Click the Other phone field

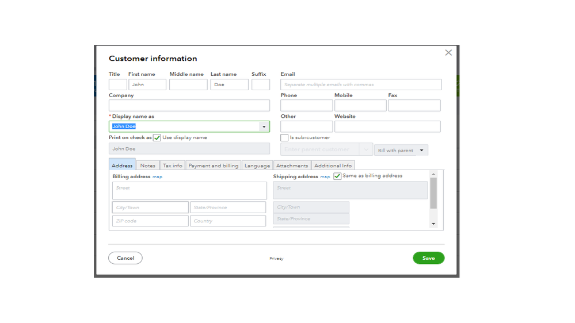click(x=307, y=126)
